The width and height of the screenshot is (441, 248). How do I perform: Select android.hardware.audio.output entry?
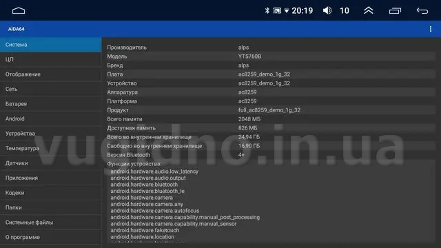148,178
